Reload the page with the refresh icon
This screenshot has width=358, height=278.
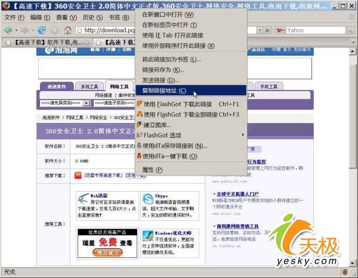pos(42,30)
